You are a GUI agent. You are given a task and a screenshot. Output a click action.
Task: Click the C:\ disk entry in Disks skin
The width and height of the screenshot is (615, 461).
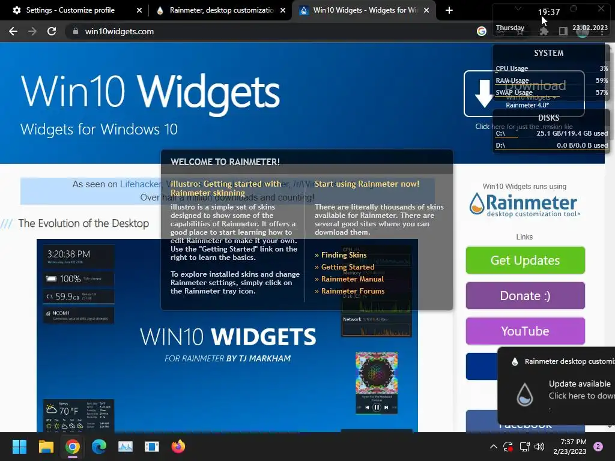[x=551, y=133]
